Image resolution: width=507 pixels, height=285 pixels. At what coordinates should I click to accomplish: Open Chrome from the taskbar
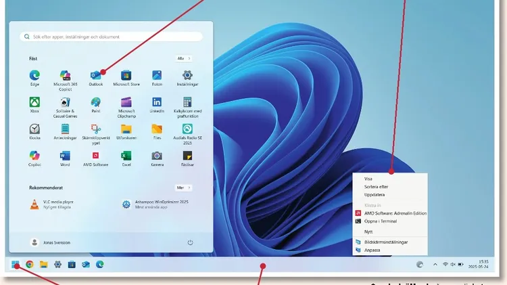30,265
